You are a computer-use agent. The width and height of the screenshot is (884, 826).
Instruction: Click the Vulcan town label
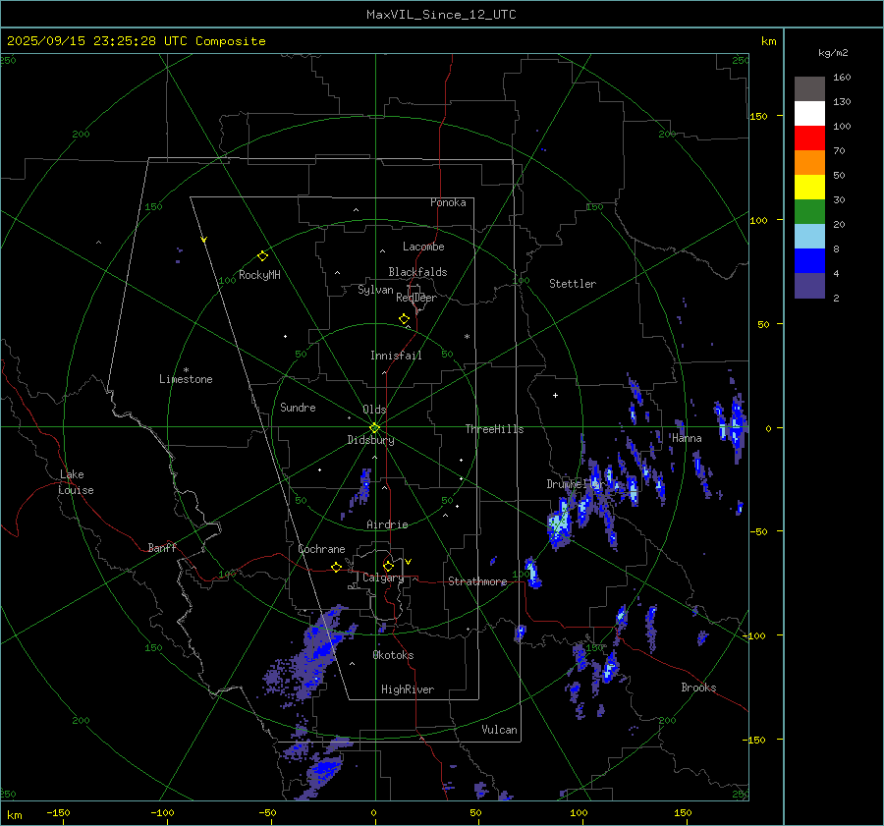click(x=499, y=730)
